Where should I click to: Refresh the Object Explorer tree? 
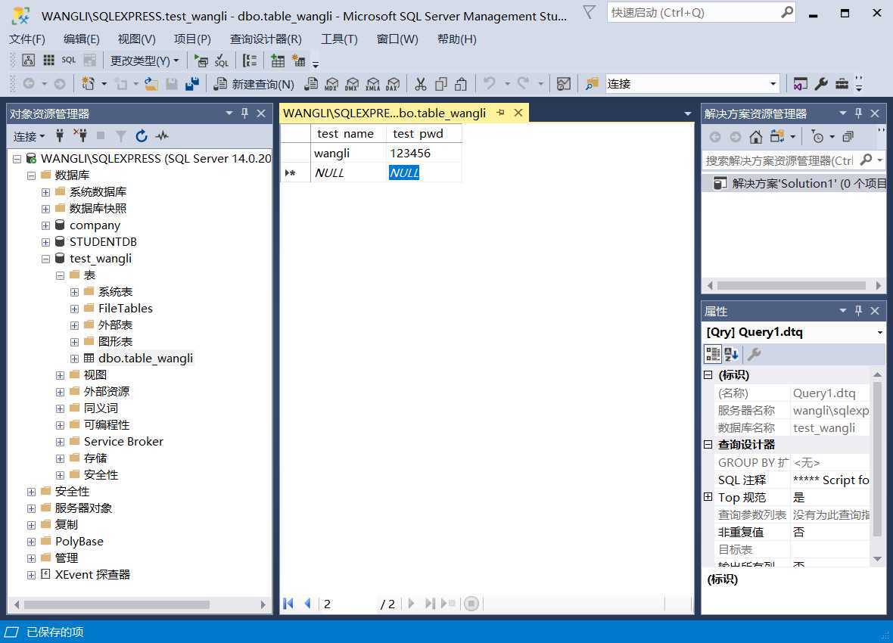142,135
